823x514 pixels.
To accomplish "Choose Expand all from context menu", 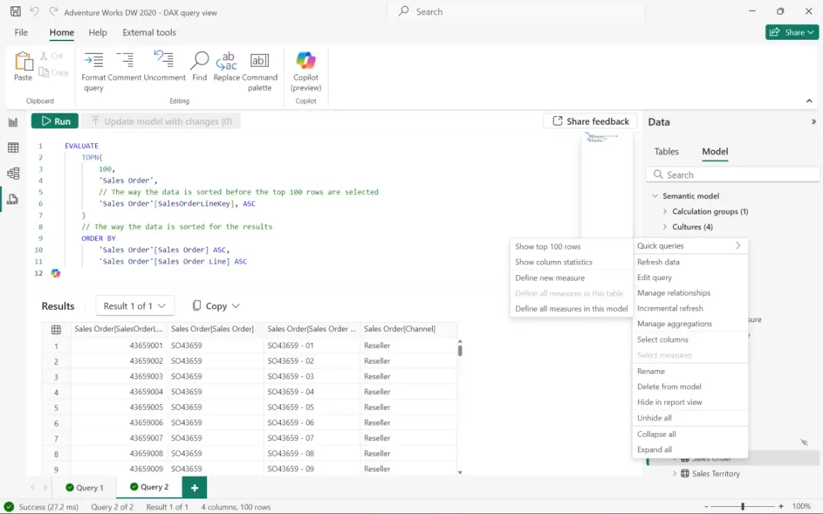I will coord(690,449).
